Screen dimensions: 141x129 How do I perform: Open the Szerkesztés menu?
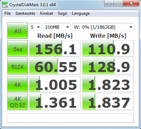pos(25,13)
